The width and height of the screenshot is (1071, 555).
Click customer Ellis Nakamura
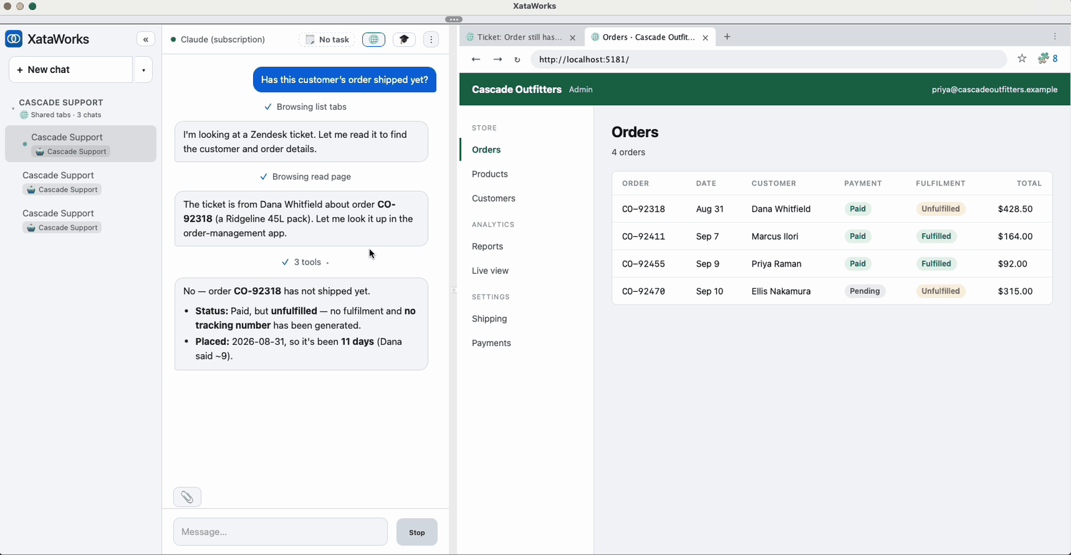pyautogui.click(x=780, y=291)
